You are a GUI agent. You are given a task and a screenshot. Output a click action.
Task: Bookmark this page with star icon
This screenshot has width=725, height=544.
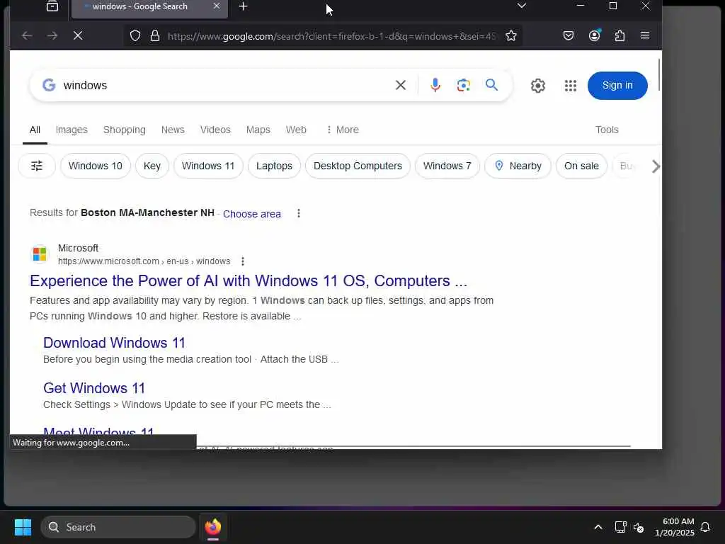click(x=511, y=35)
